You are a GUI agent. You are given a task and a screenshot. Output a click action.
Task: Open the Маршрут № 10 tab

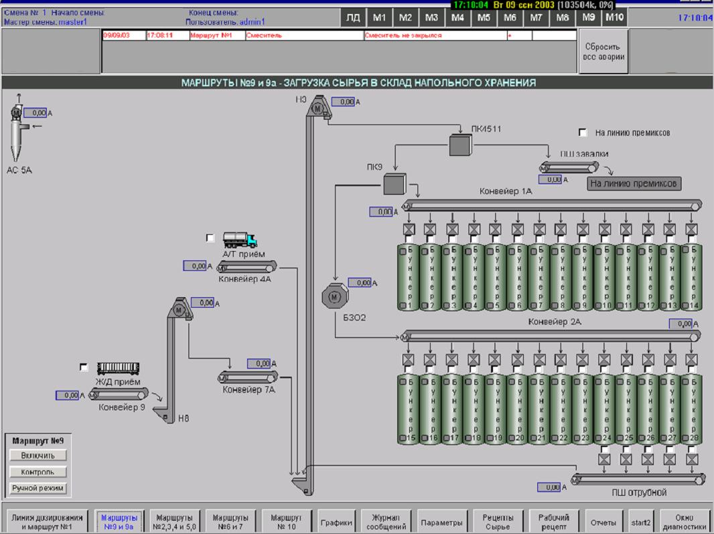click(287, 521)
